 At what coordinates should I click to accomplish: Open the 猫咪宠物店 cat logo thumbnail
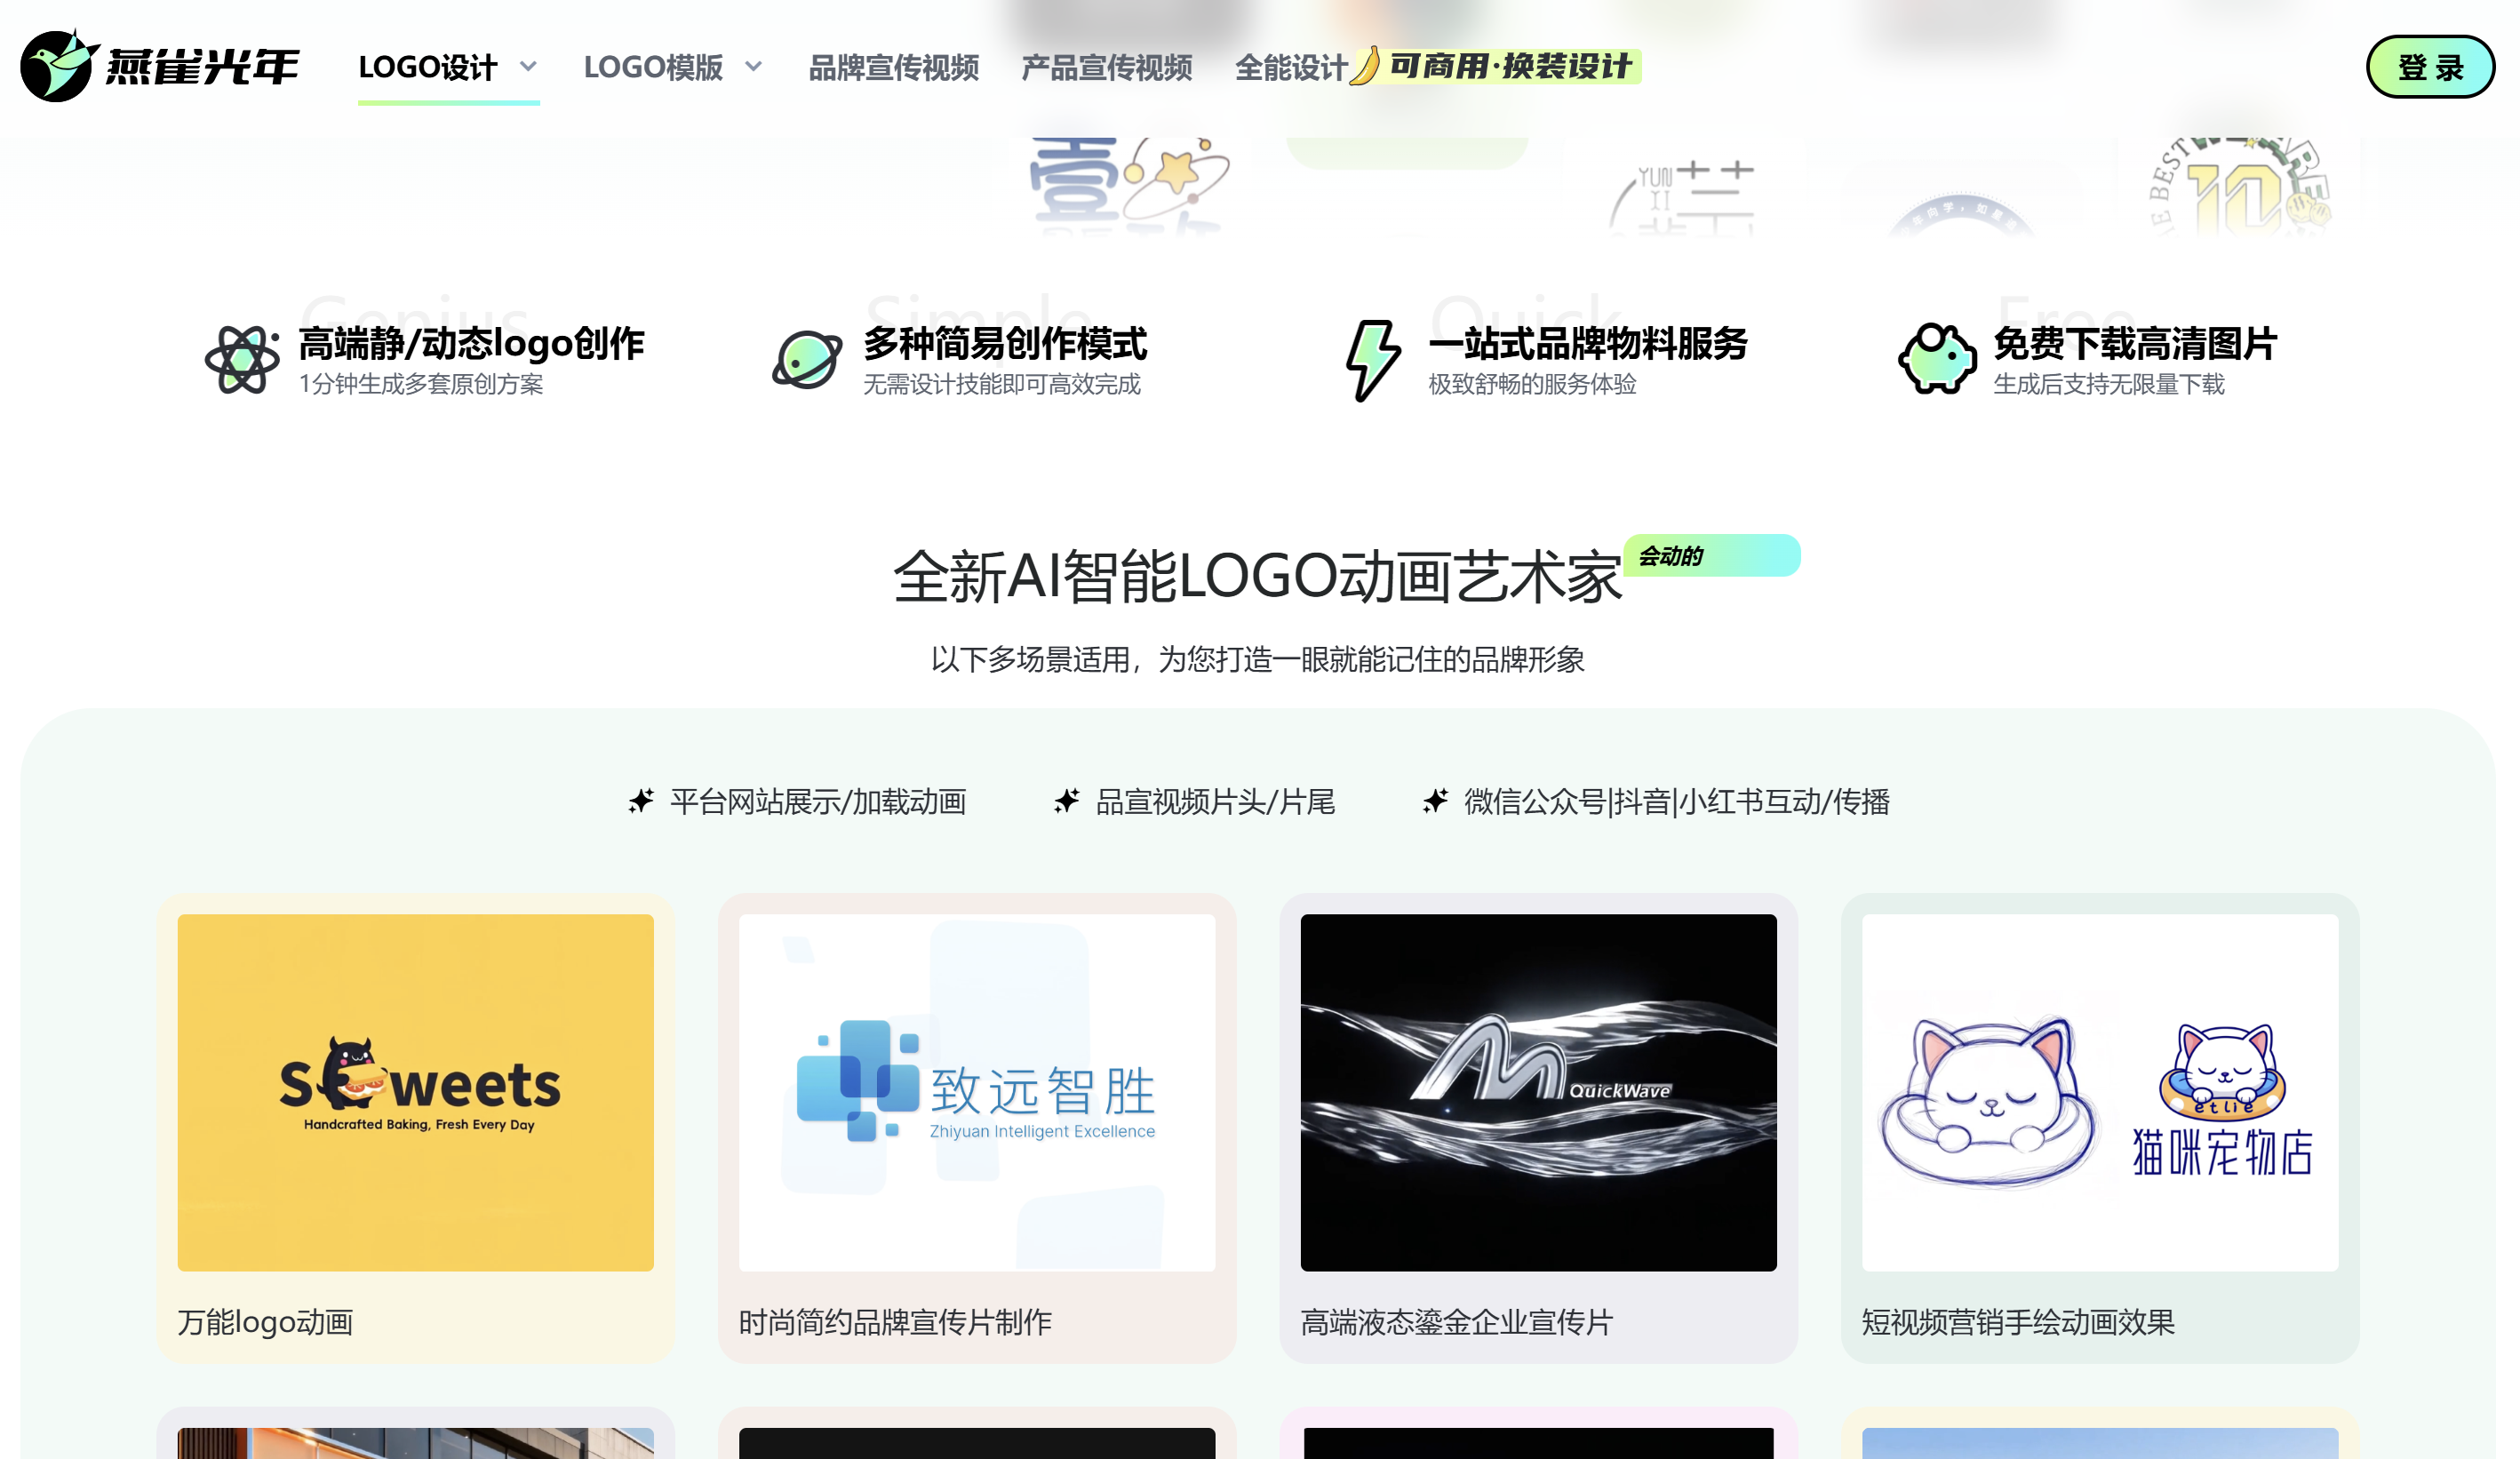[2100, 1093]
